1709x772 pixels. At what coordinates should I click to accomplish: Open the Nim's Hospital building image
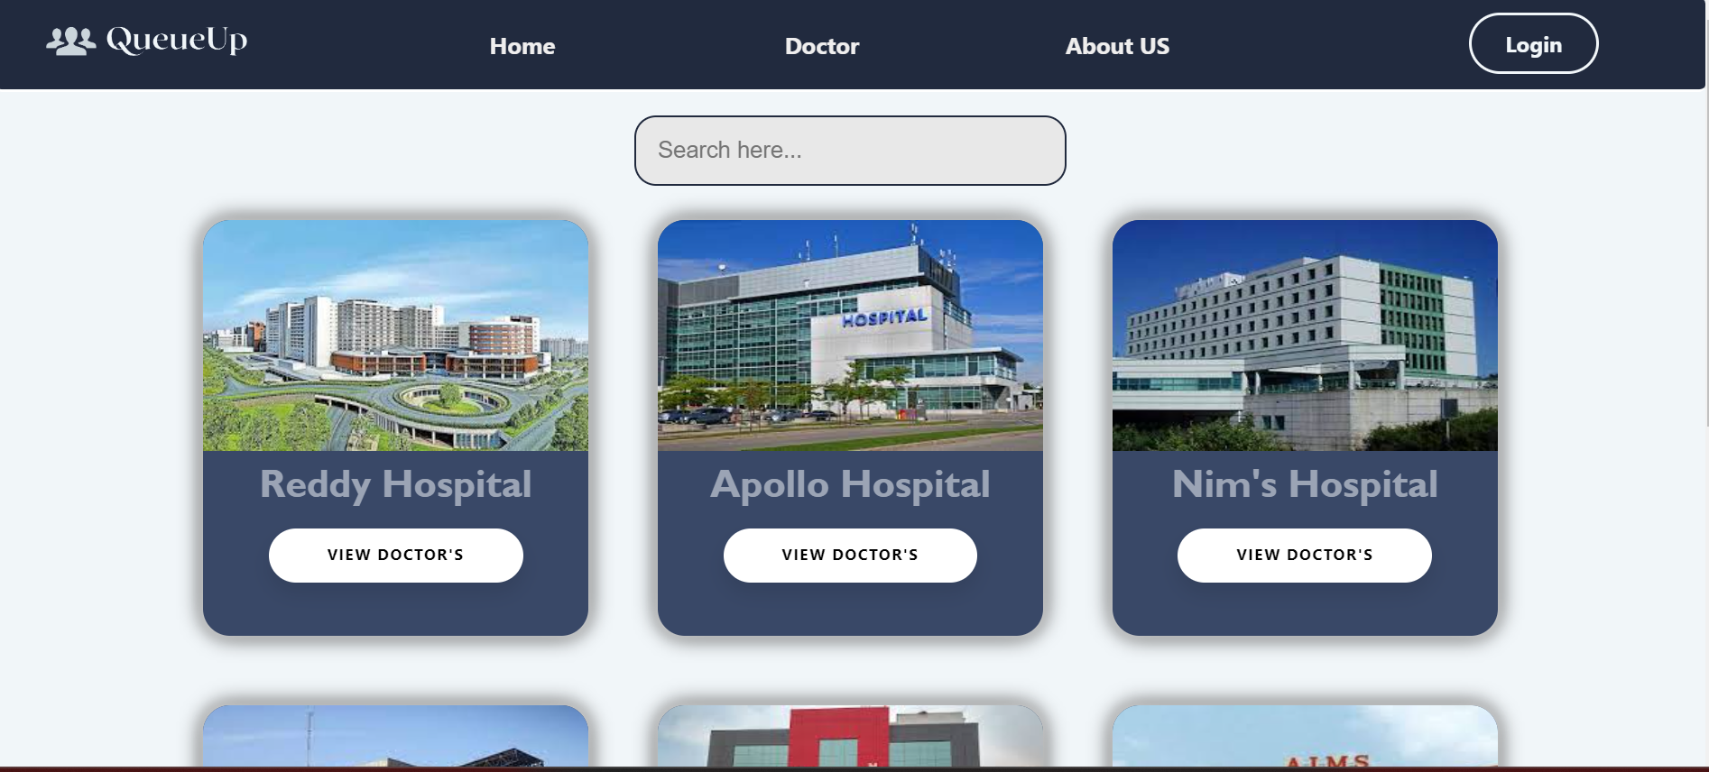tap(1305, 335)
